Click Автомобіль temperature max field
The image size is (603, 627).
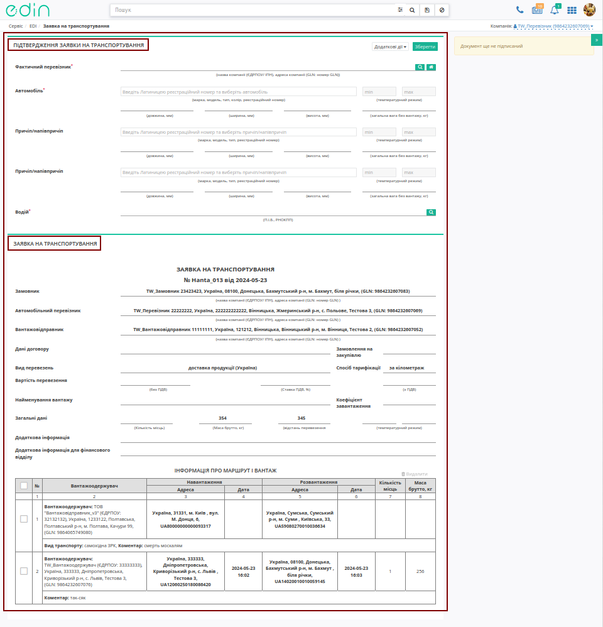click(419, 92)
